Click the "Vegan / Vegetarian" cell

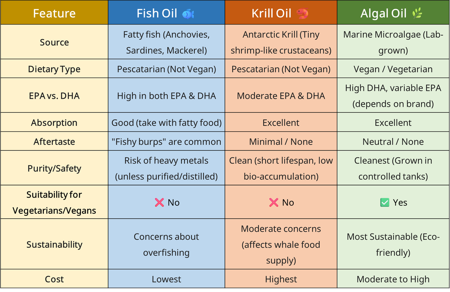pos(393,69)
